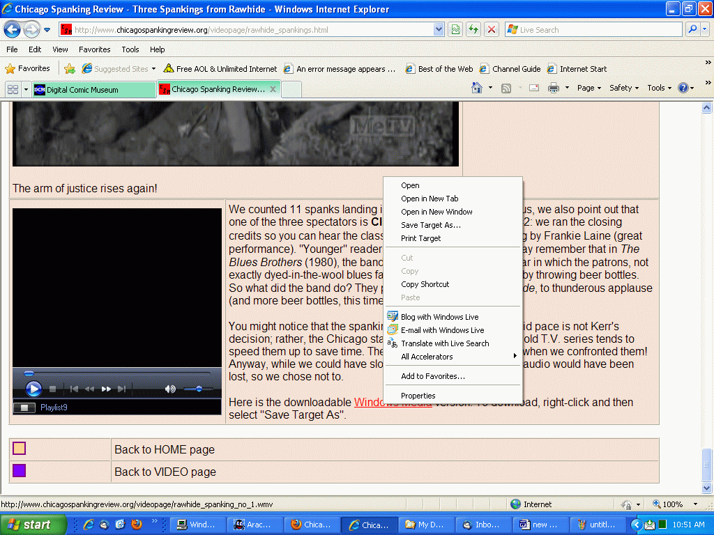The image size is (714, 535).
Task: Expand All Accelerators submenu
Action: pyautogui.click(x=453, y=356)
